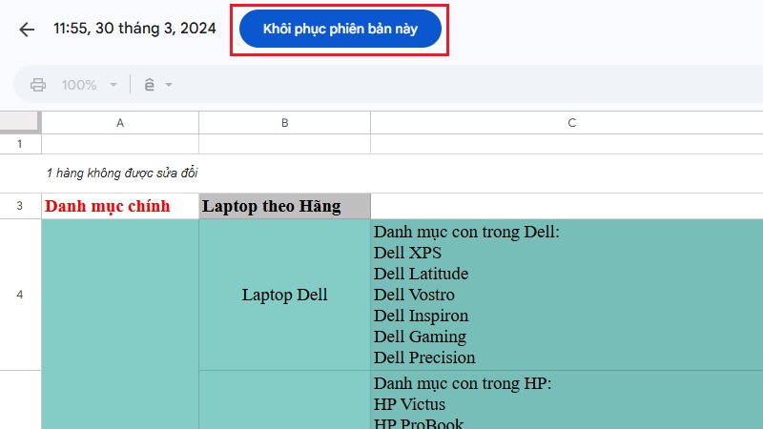Screen dimensions: 763x429
Task: Click 'Khôi phục phiên bản này' button
Action: click(x=340, y=29)
